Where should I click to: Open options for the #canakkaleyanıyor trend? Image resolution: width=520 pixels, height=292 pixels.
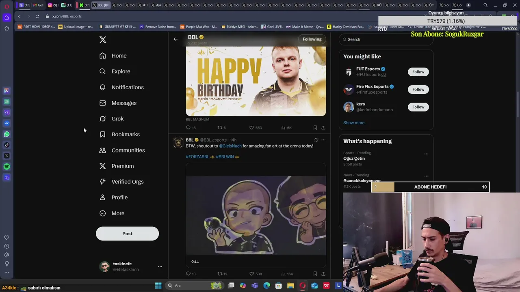tap(426, 176)
